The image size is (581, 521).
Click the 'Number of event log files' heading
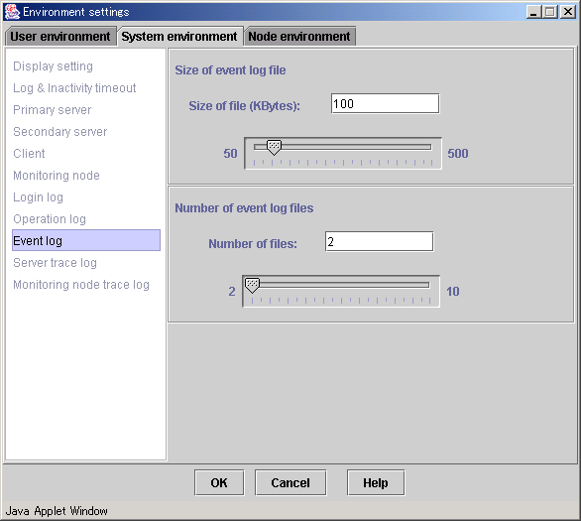point(244,208)
